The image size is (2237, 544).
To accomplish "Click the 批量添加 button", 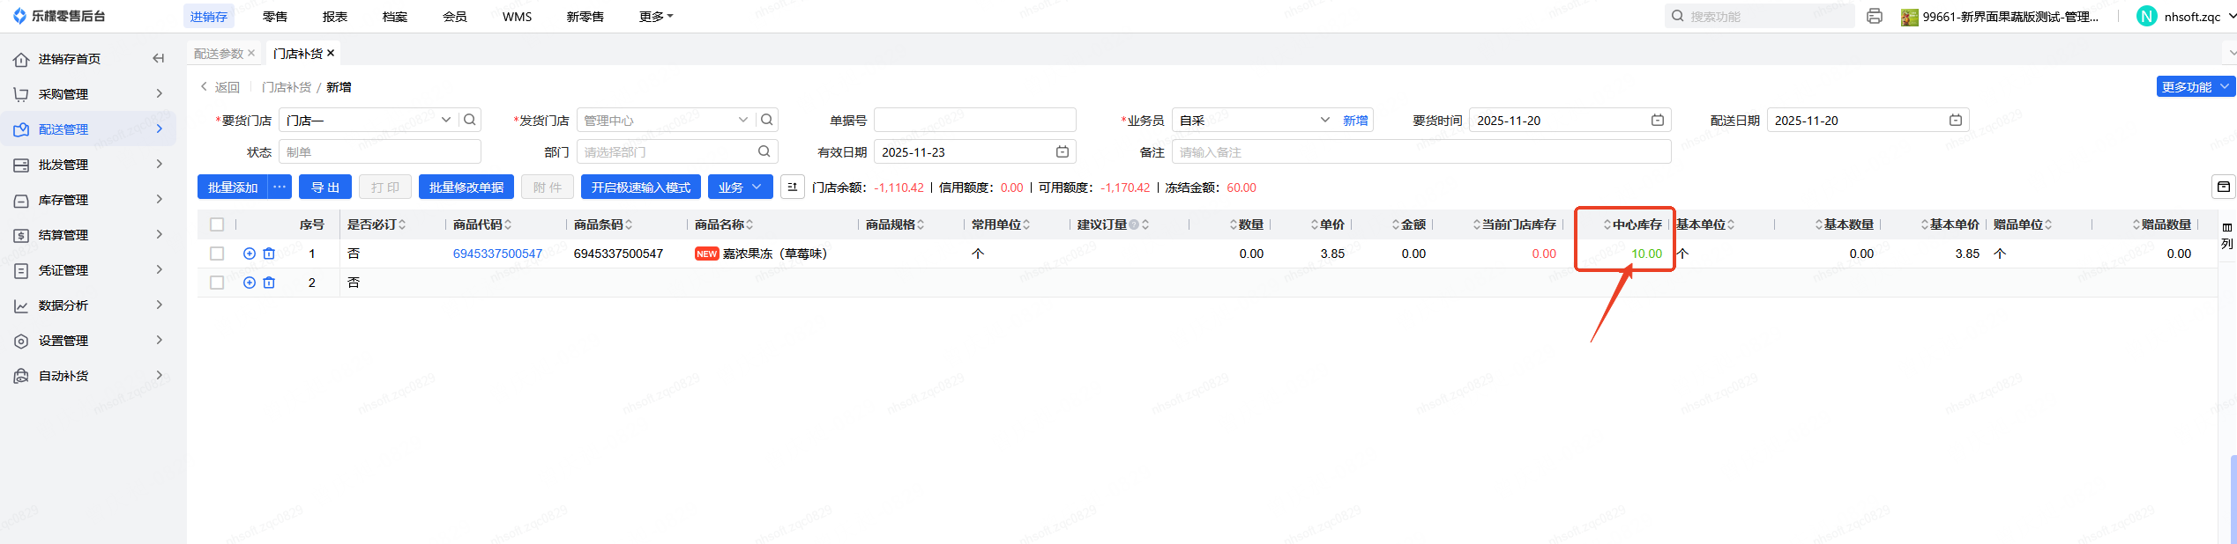I will point(233,187).
